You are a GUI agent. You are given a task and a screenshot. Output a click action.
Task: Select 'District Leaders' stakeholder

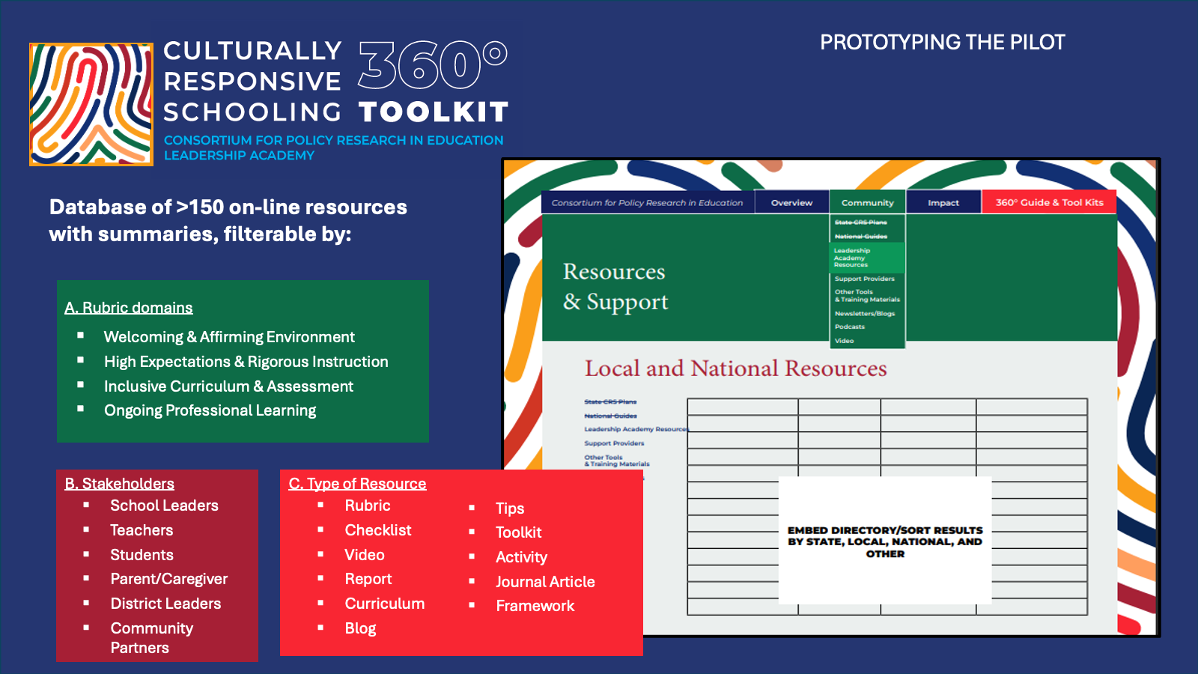pos(165,604)
